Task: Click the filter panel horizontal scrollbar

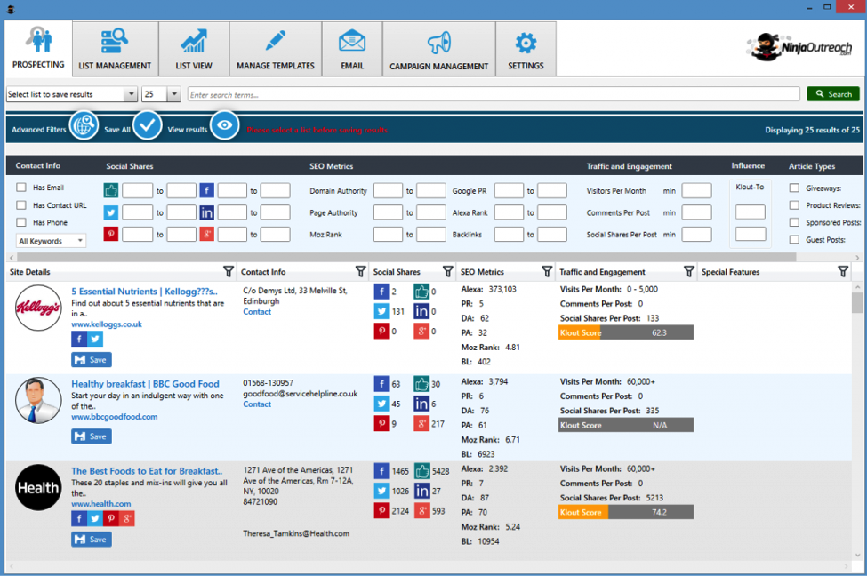Action: click(x=406, y=258)
